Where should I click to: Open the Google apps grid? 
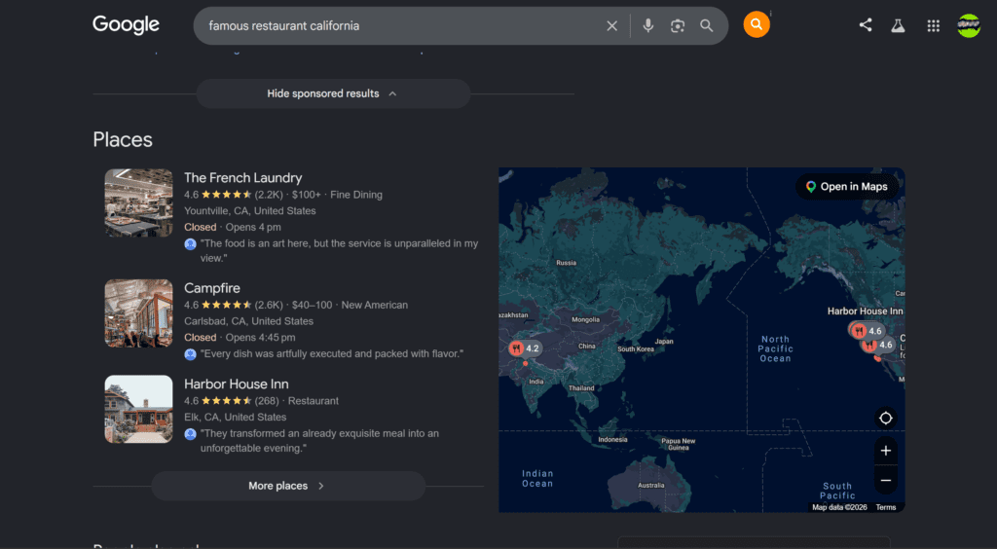tap(934, 25)
